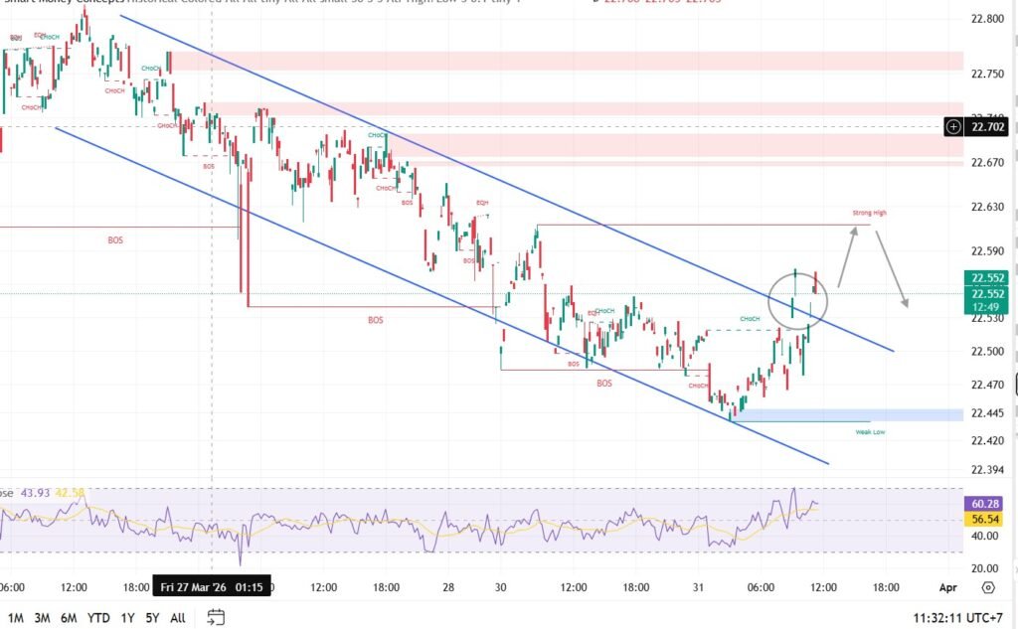Select the 5Y range button
1018x629 pixels.
click(152, 617)
